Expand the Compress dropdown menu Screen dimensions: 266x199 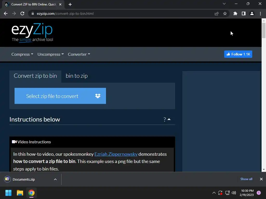point(22,54)
